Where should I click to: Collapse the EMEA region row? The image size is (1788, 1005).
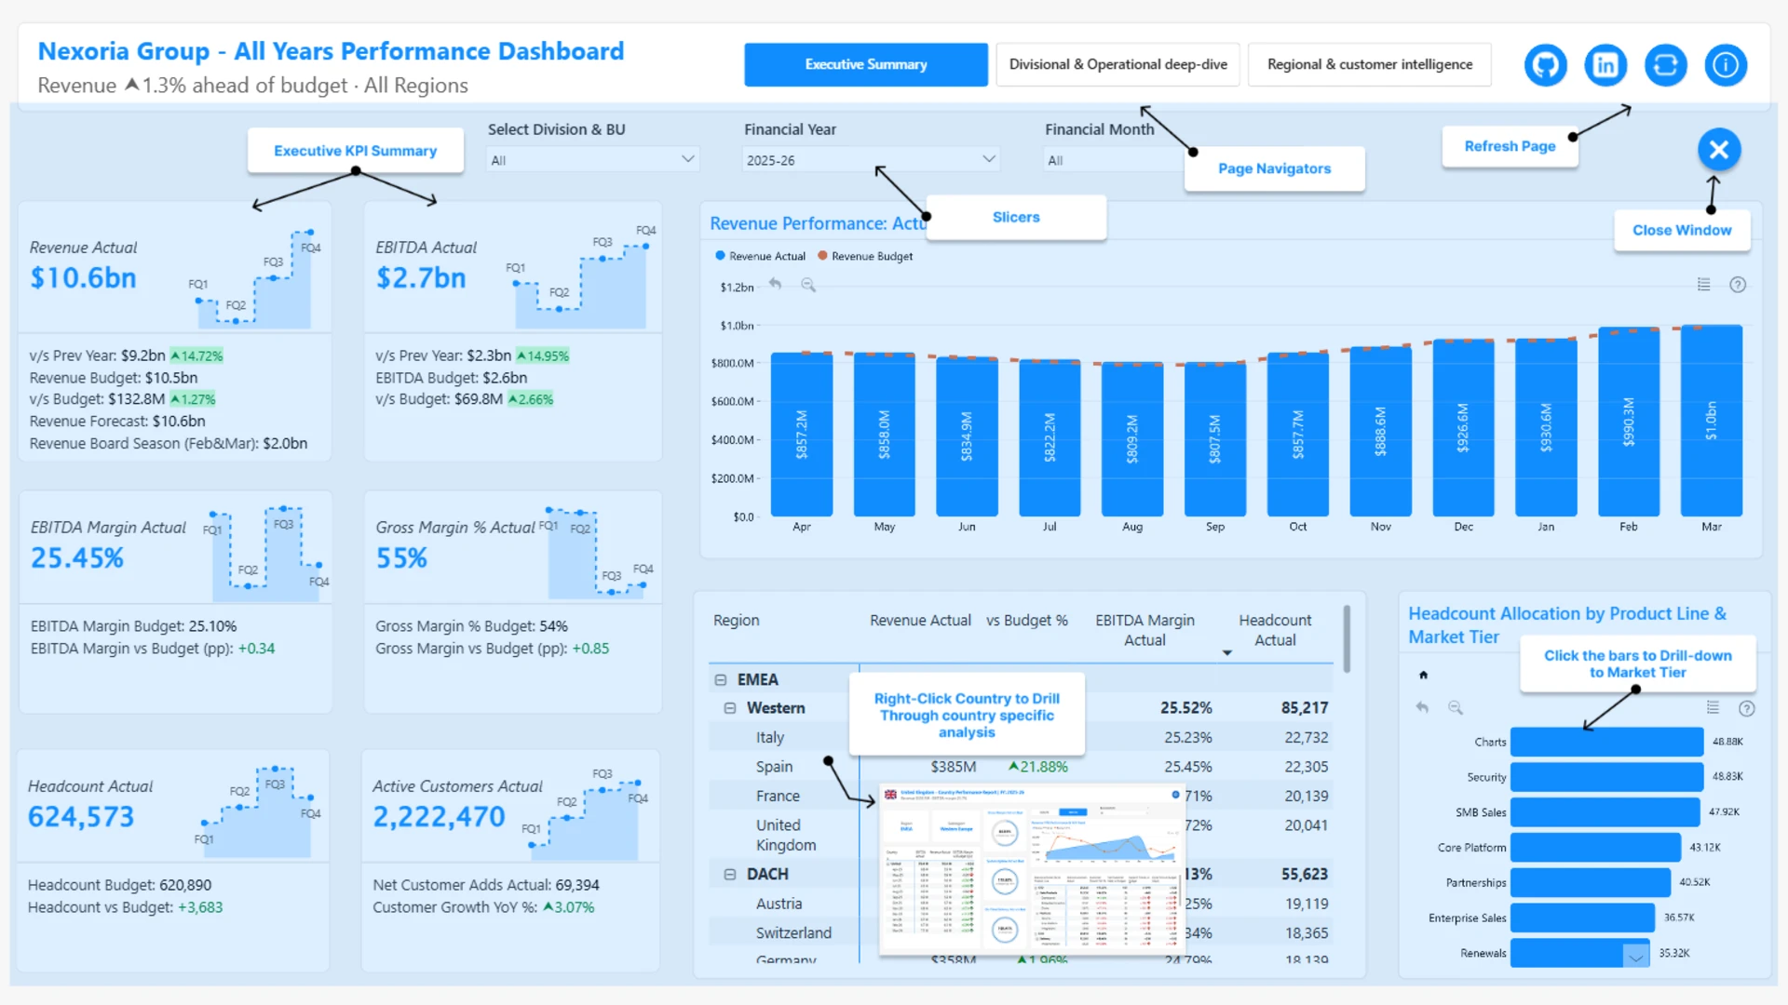[721, 680]
